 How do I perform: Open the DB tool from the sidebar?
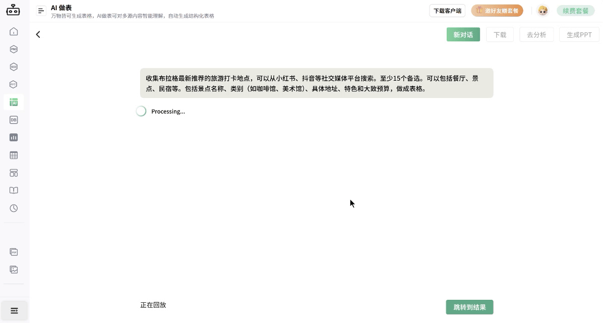coord(13,120)
